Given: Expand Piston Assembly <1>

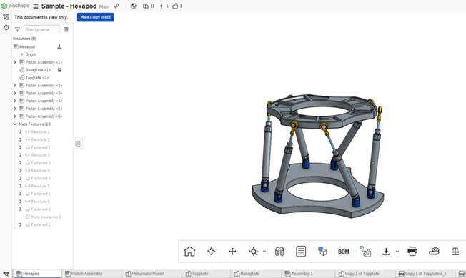Looking at the screenshot, I should [x=15, y=62].
